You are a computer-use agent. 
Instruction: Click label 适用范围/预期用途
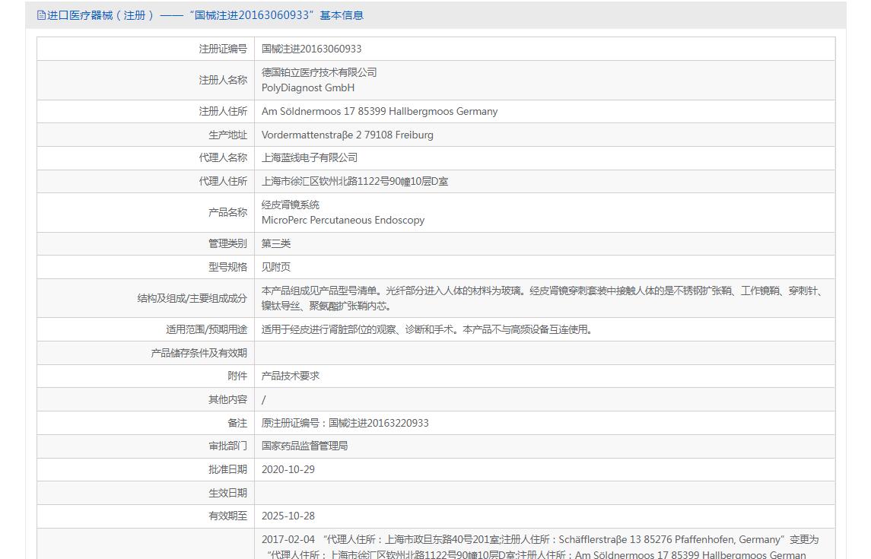tap(206, 329)
